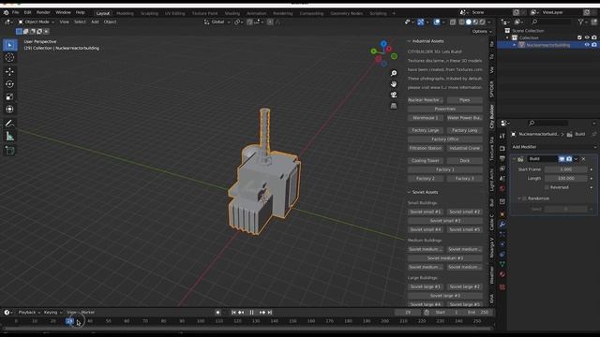Image resolution: width=600 pixels, height=337 pixels.
Task: Activate the Transform tool
Action: coord(10,110)
